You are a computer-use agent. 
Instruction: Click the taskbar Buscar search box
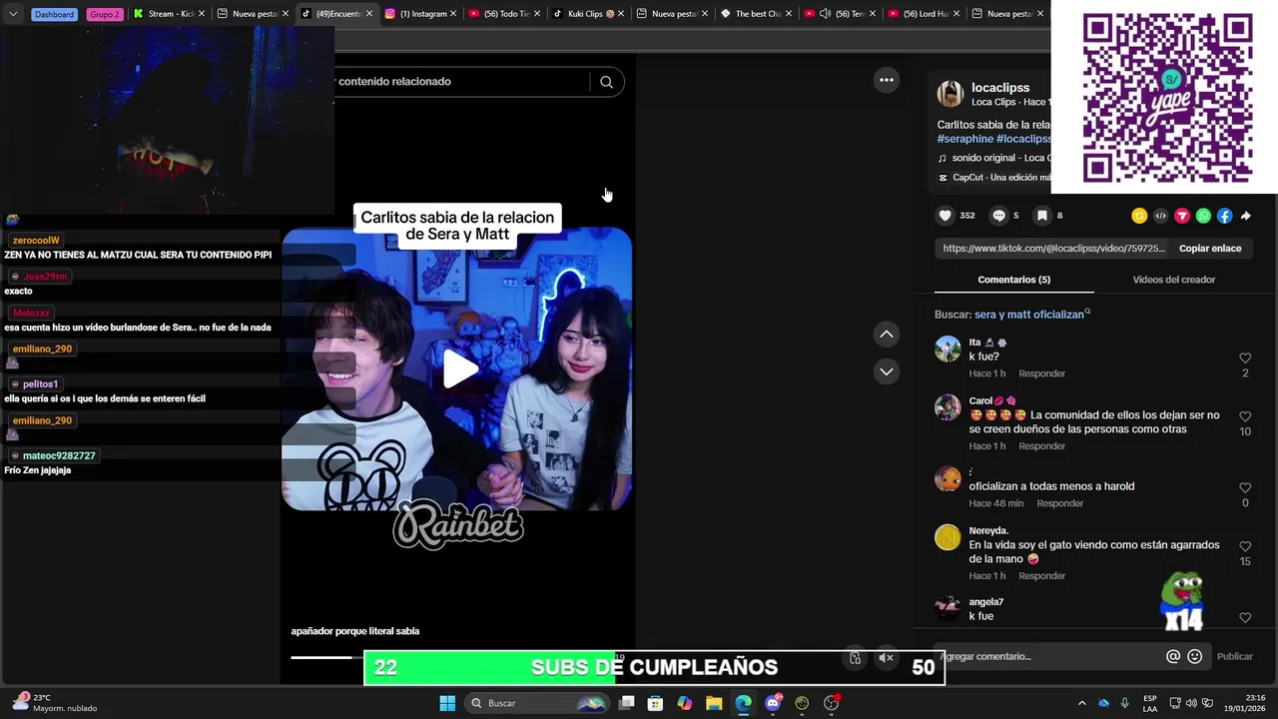[x=538, y=703]
